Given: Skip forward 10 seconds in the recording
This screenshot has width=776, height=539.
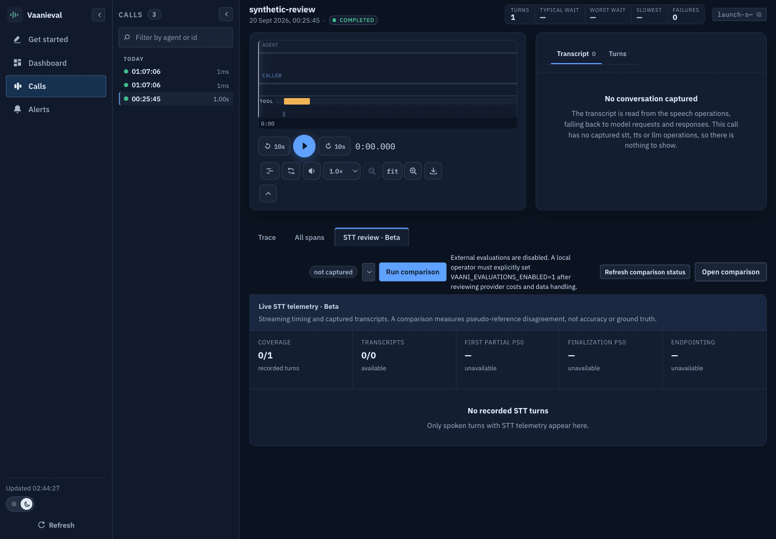Looking at the screenshot, I should 335,146.
